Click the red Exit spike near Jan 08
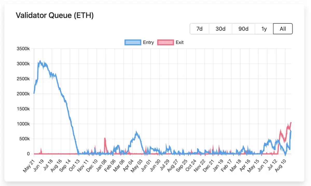The height and width of the screenshot is (186, 311). 105,140
